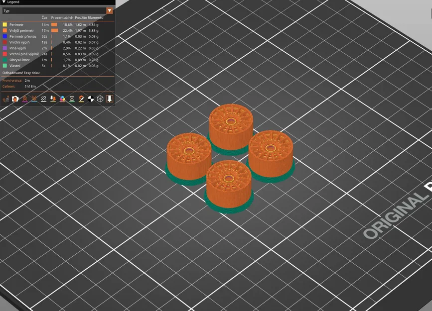432x311 pixels.
Task: Toggle the Retractions icon with upward chevrons
Action: tap(25, 99)
